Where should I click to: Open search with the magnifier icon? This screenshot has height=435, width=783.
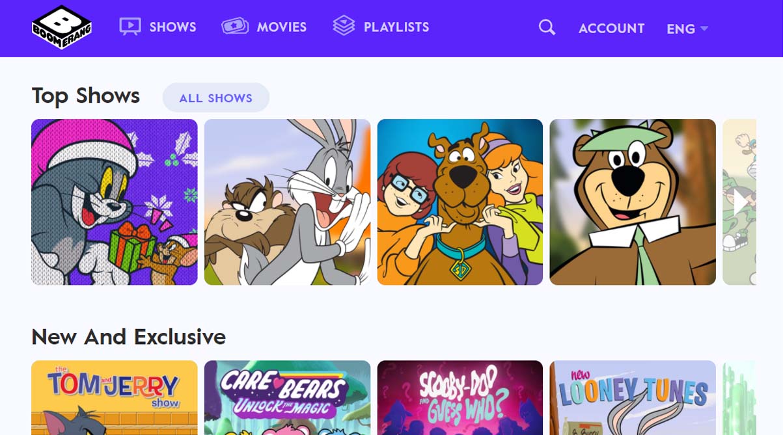tap(547, 27)
